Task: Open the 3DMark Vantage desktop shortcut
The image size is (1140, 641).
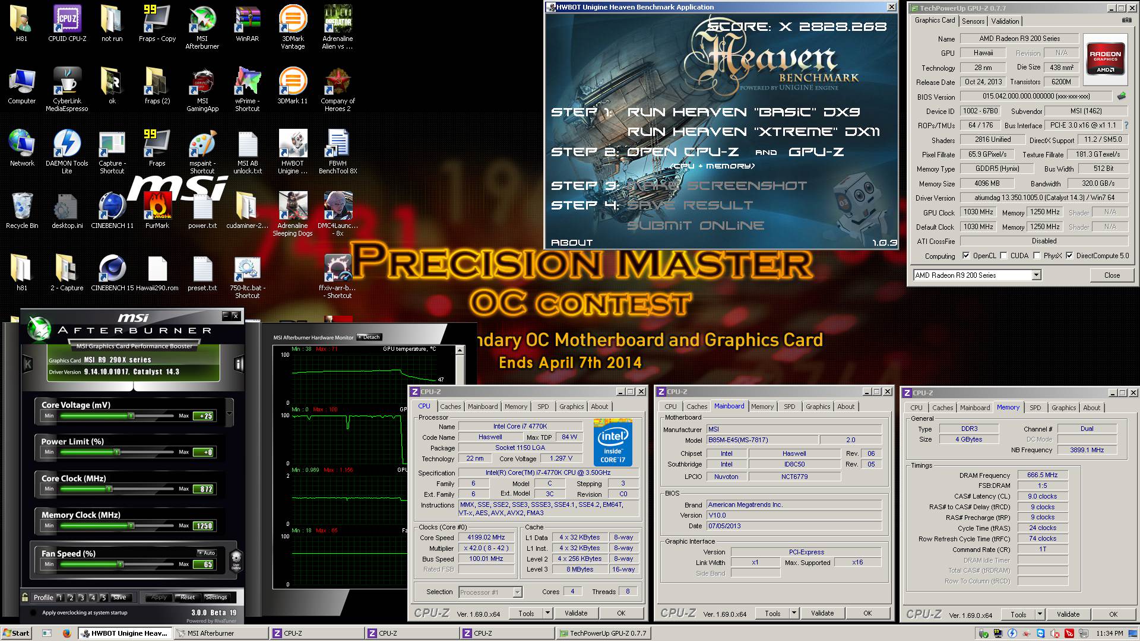Action: (x=292, y=27)
